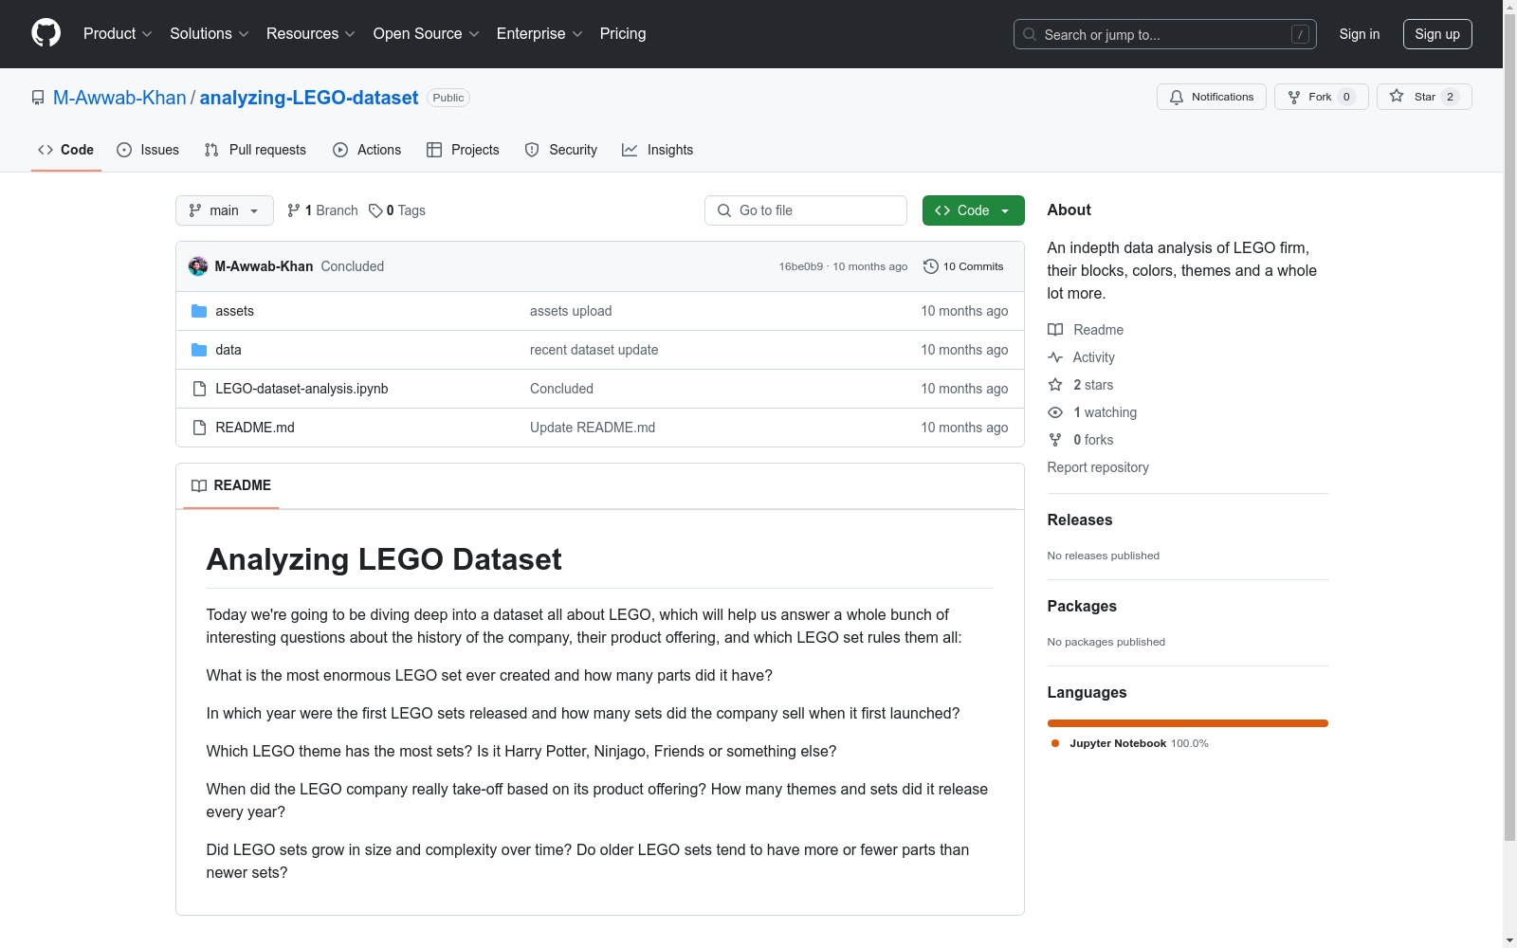
Task: Expand the Enterprise menu
Action: coord(539,34)
